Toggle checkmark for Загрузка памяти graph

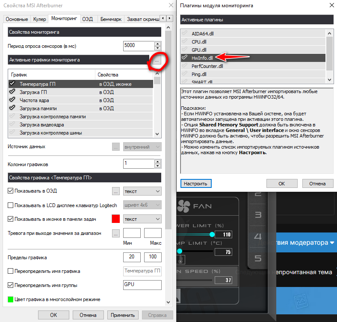[x=12, y=108]
